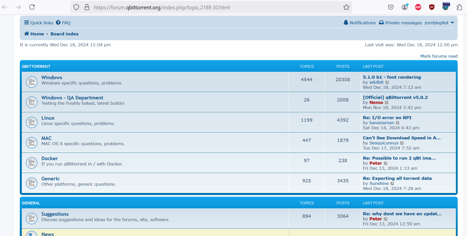Screen dimensions: 467x236
Task: Open the Windows forum
Action: (x=52, y=77)
